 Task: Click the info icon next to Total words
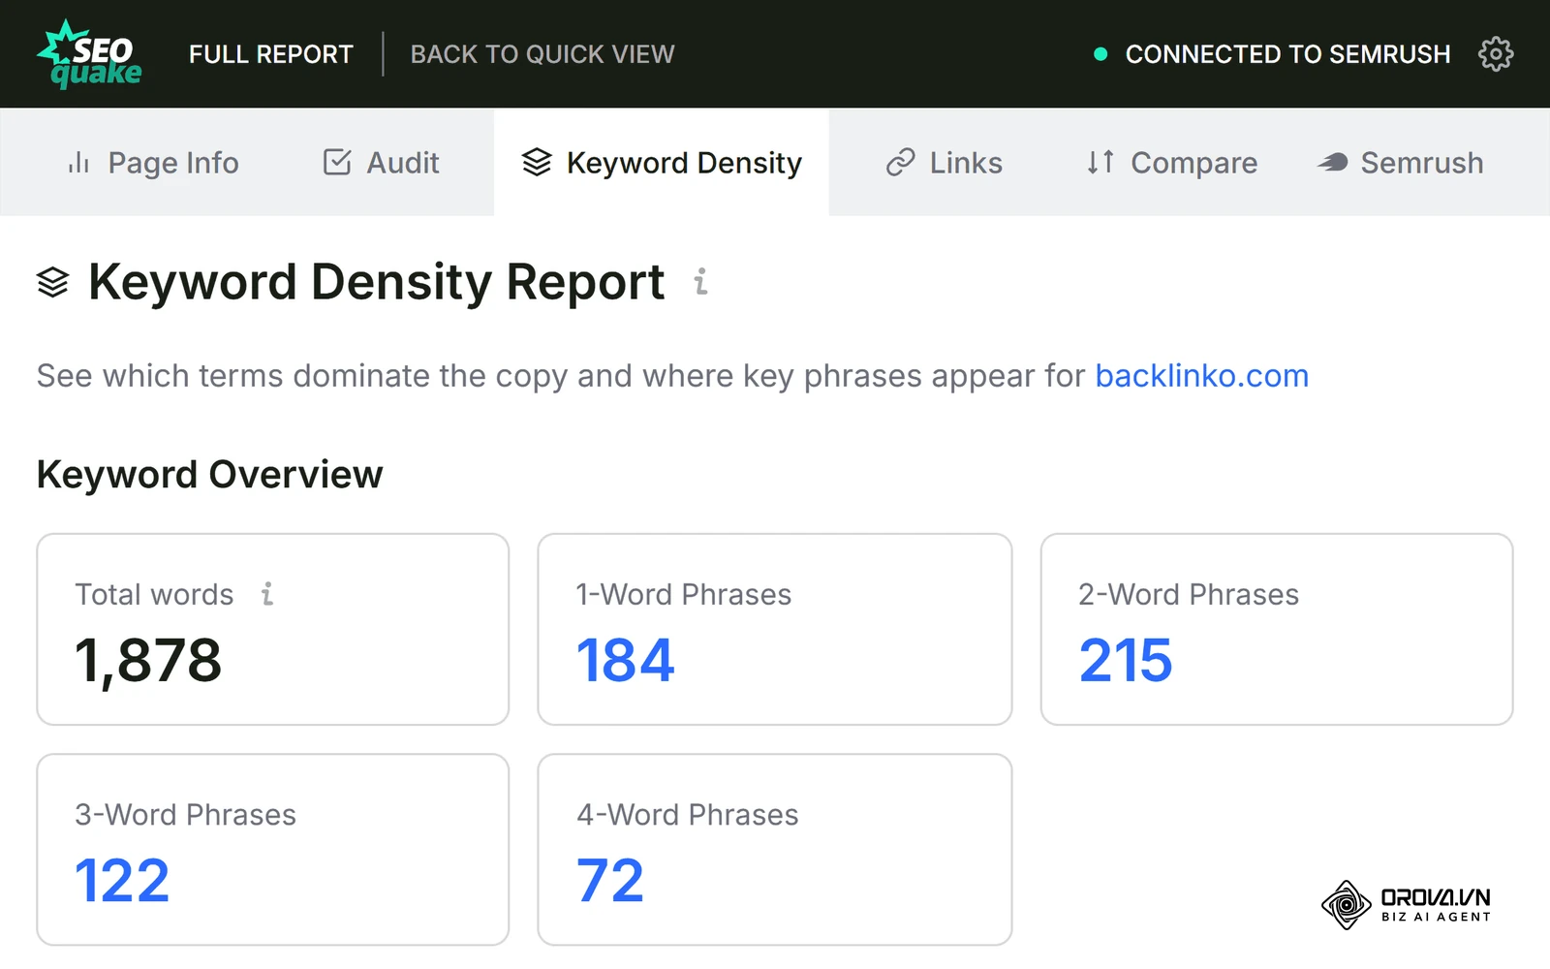(267, 594)
